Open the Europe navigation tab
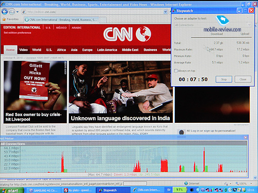The image size is (258, 193). [x=87, y=50]
